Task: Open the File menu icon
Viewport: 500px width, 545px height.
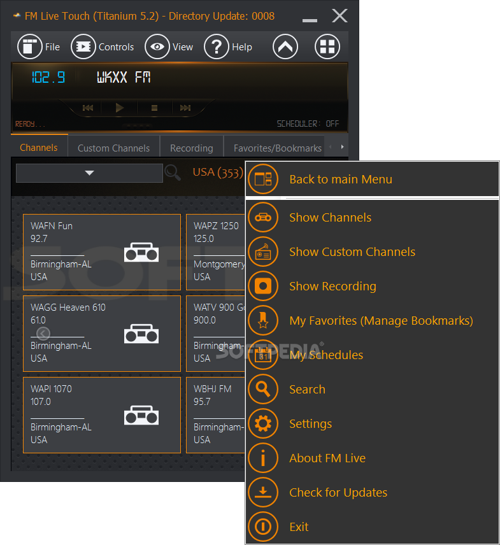Action: tap(29, 46)
